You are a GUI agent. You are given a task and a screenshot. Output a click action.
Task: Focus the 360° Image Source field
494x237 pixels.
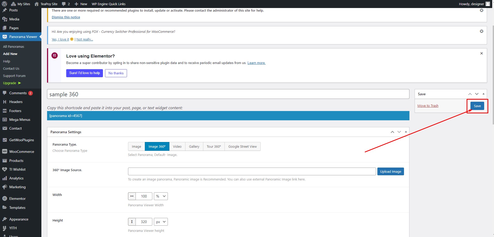point(252,171)
